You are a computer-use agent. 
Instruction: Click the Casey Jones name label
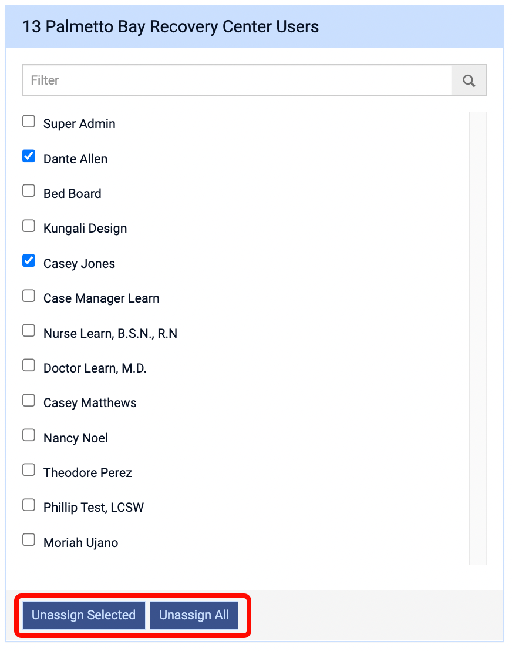click(79, 264)
